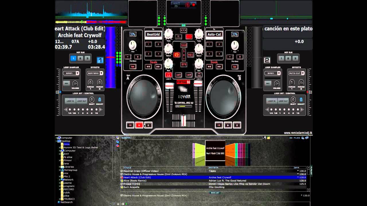Trigger Fx pad 3 under Auto-Cut
Viewport: 367px width, 206px height.
point(209,54)
